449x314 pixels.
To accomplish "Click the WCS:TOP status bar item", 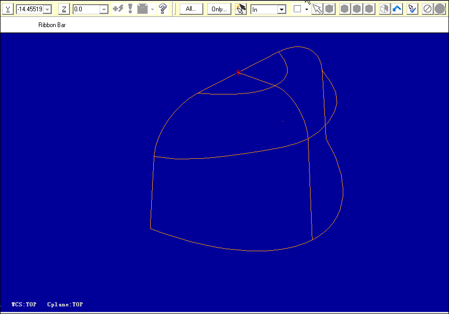I will pos(24,304).
